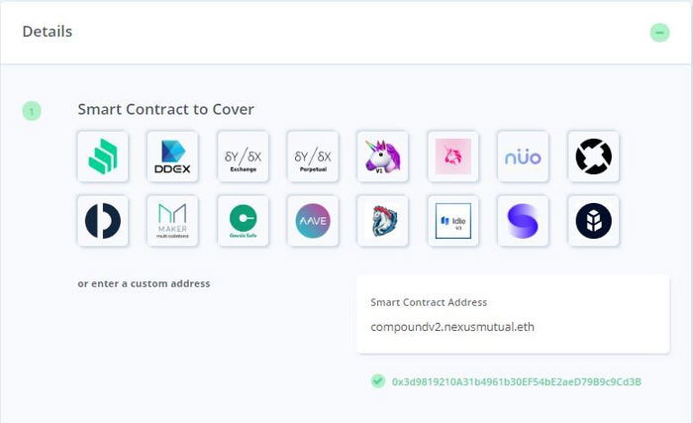Select the Nuo contract tile

pos(523,157)
